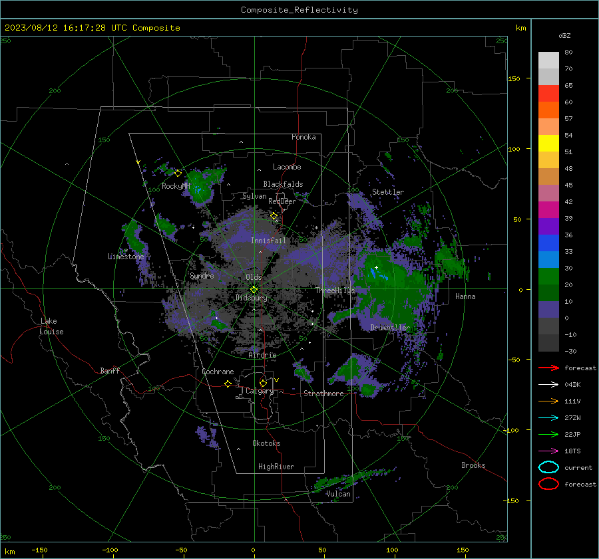Click the Airdrie city label

coord(262,355)
